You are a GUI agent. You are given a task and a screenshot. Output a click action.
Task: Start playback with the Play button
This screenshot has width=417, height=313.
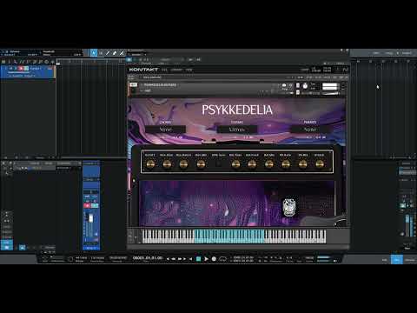(206, 259)
